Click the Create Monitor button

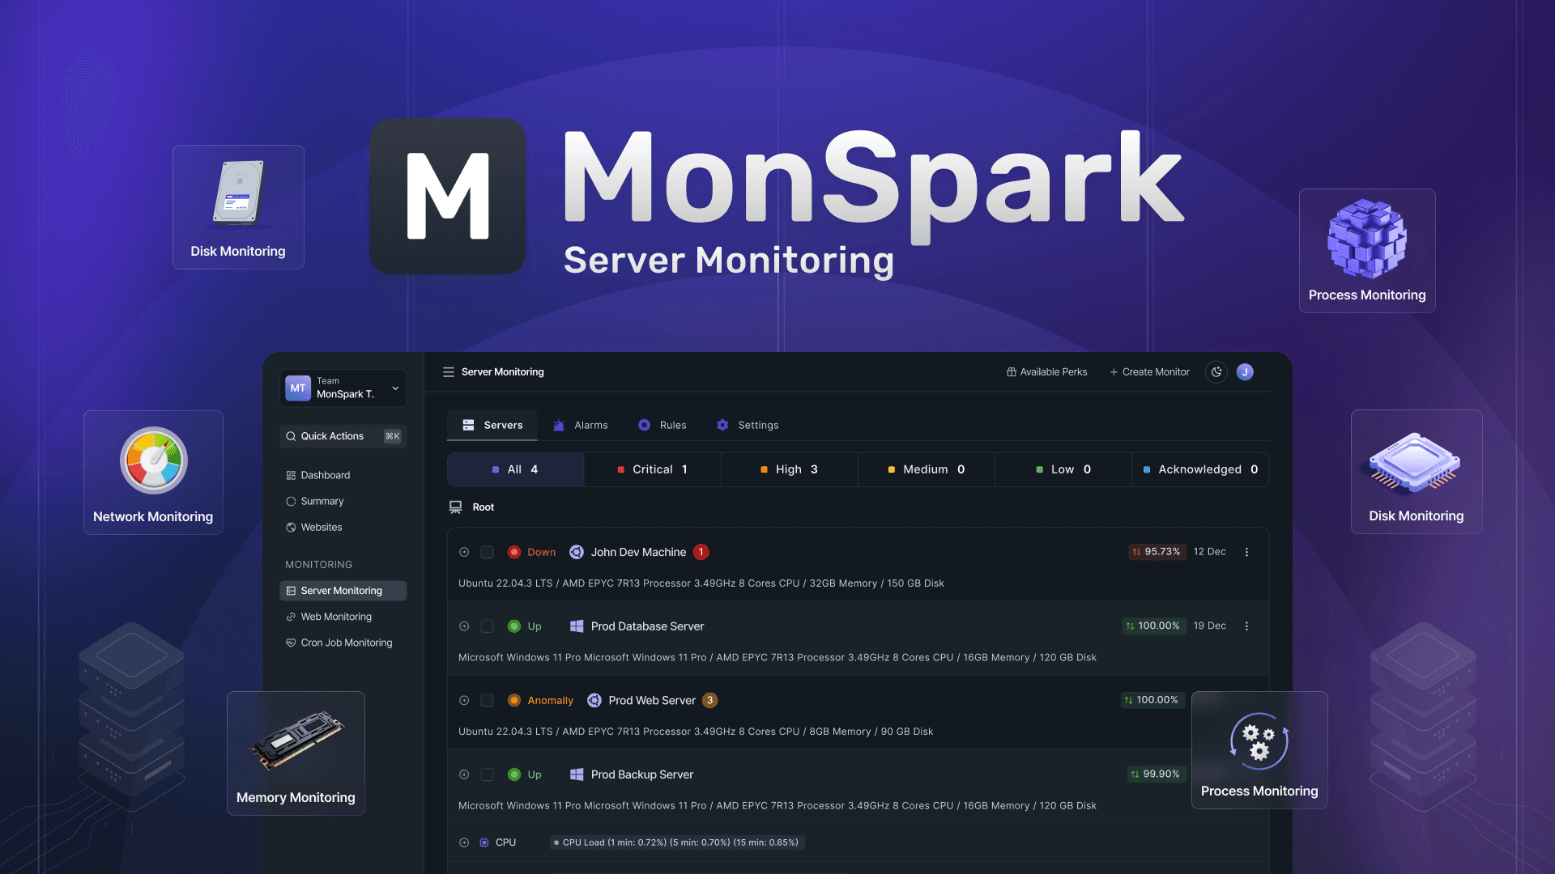coord(1149,371)
